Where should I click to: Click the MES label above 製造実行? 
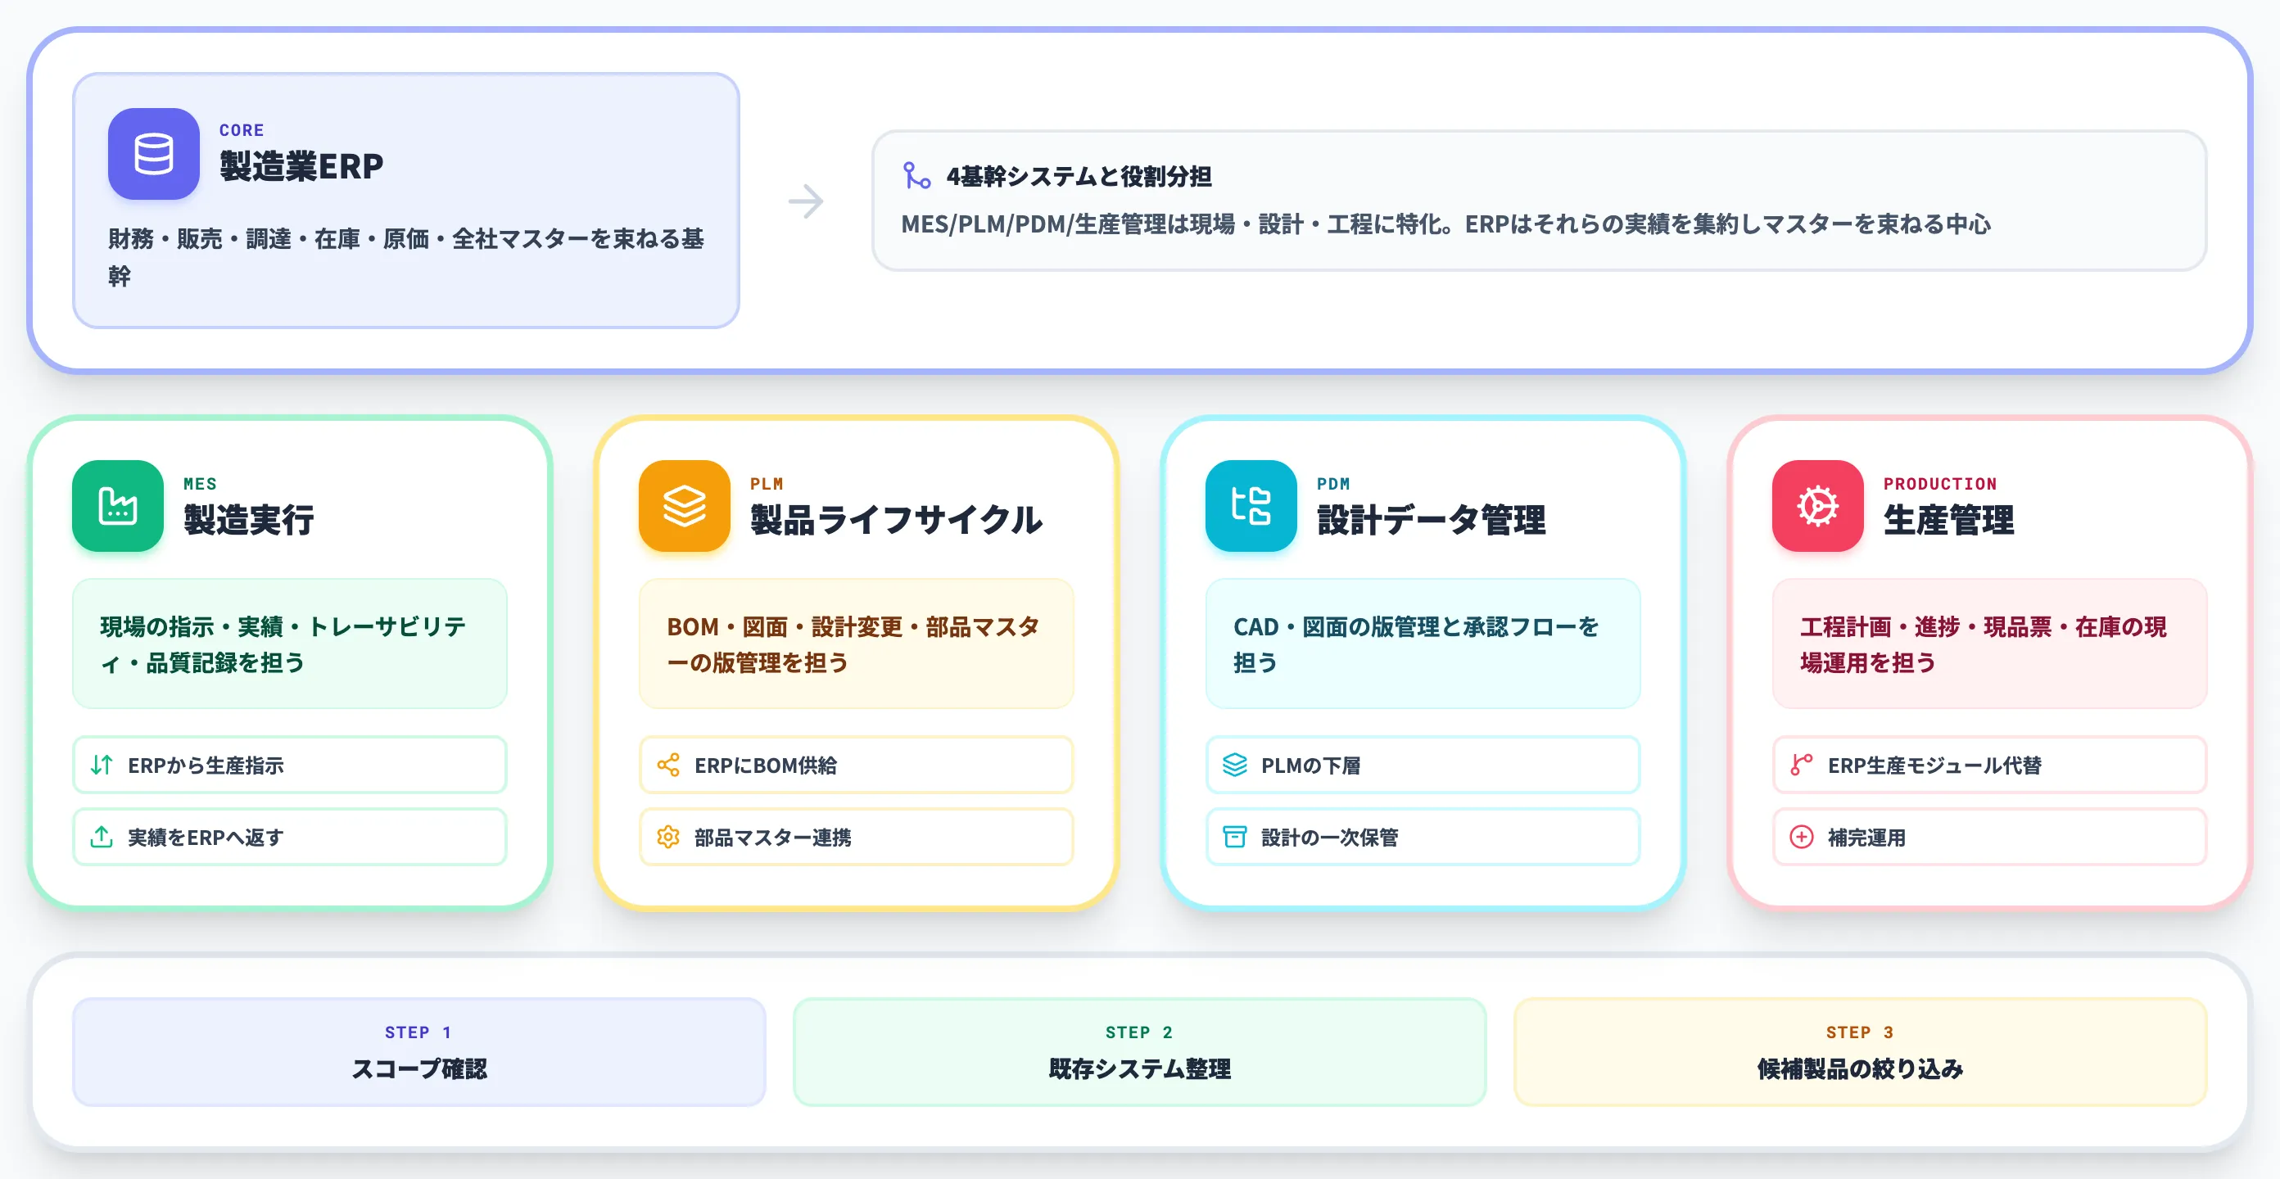(200, 484)
